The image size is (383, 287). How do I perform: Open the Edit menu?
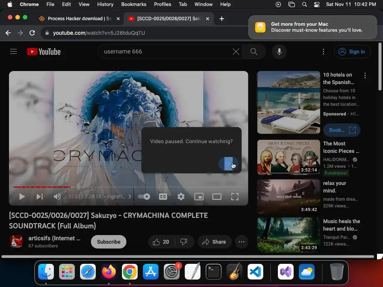click(66, 4)
